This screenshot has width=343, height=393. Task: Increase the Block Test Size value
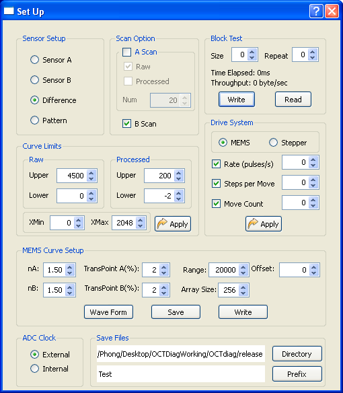pos(252,52)
